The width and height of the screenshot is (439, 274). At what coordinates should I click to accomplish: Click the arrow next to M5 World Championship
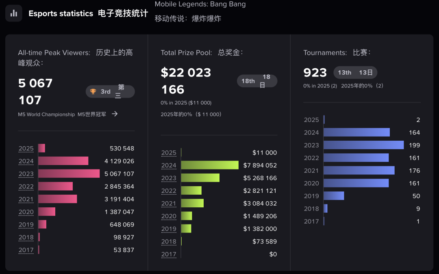pos(115,114)
